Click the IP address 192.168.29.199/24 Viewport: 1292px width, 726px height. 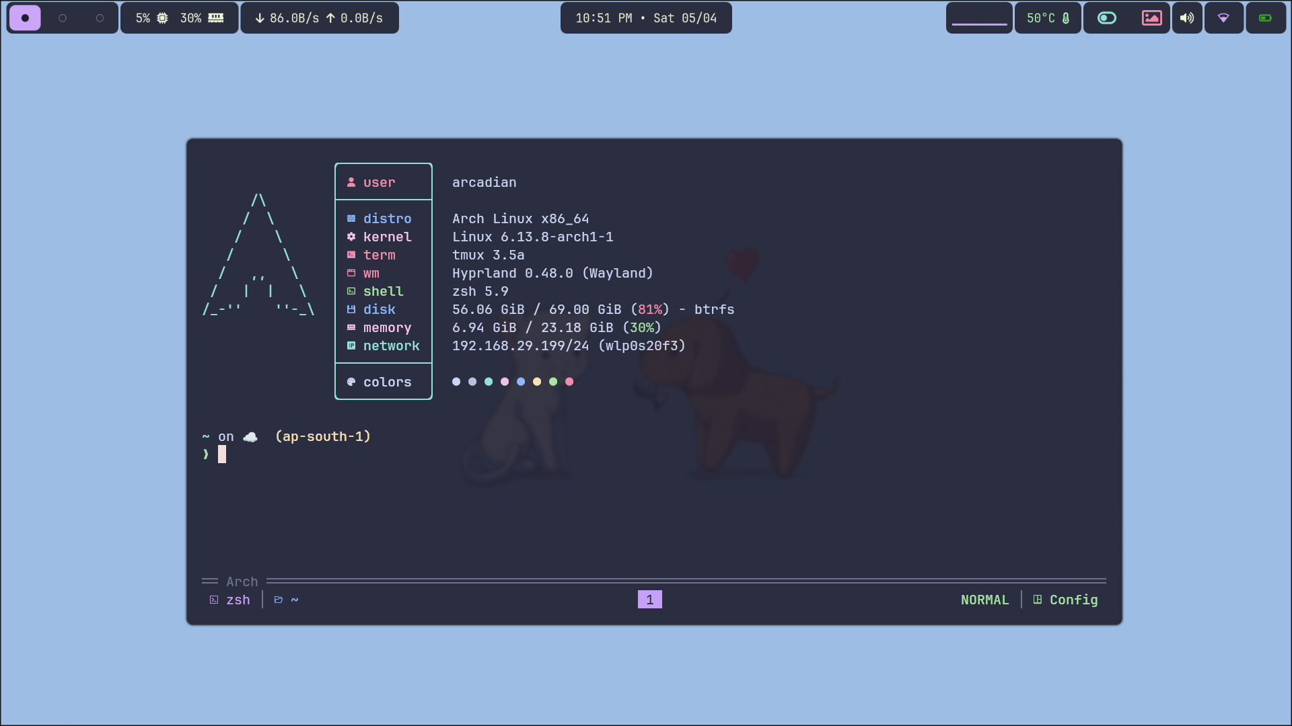(521, 346)
